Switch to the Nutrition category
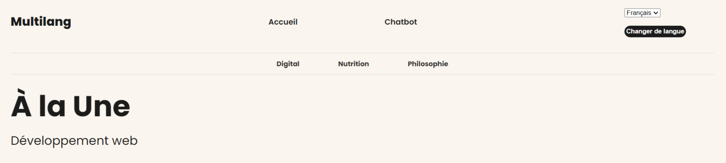The height and width of the screenshot is (163, 726). (353, 64)
